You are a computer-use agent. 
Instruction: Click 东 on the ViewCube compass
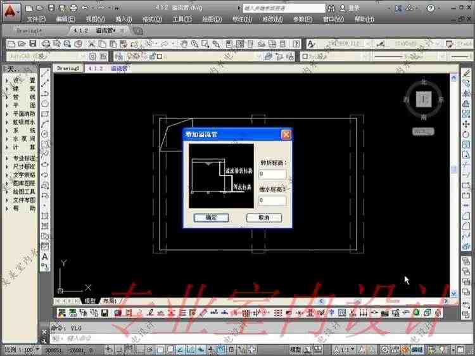tap(441, 99)
